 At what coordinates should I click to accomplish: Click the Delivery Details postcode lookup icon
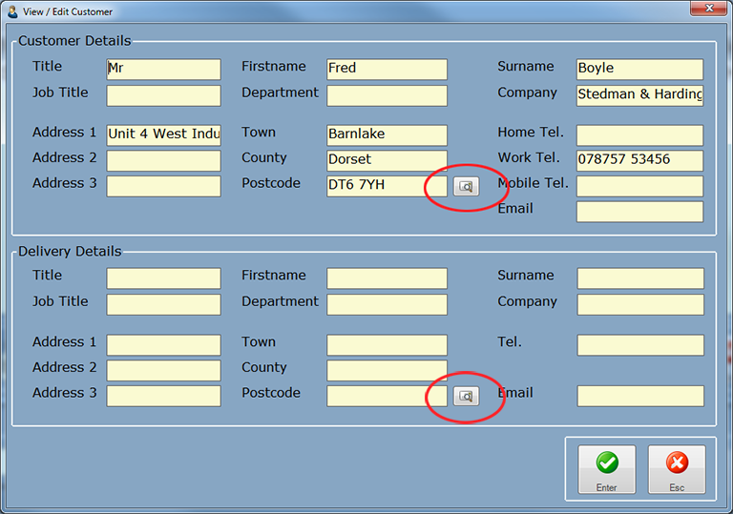(x=466, y=396)
